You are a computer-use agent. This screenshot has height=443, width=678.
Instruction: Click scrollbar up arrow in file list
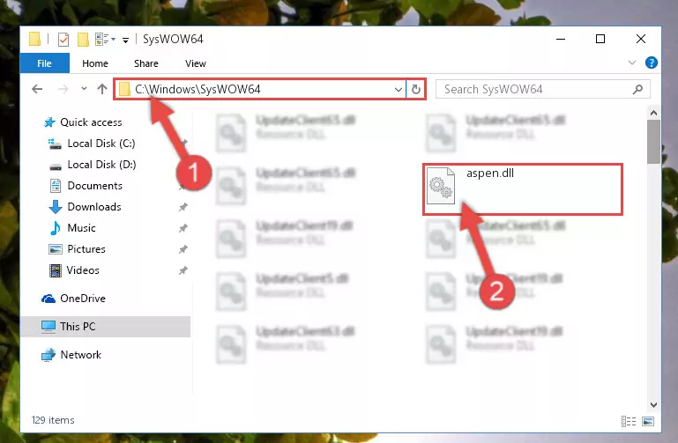click(x=653, y=113)
